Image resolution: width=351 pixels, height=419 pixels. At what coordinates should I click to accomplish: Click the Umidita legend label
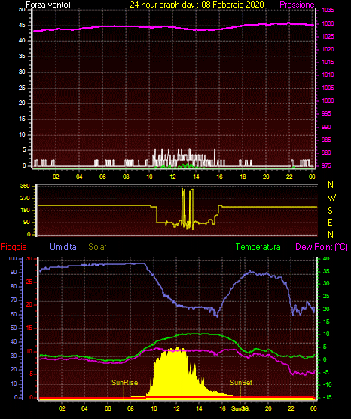coord(63,247)
